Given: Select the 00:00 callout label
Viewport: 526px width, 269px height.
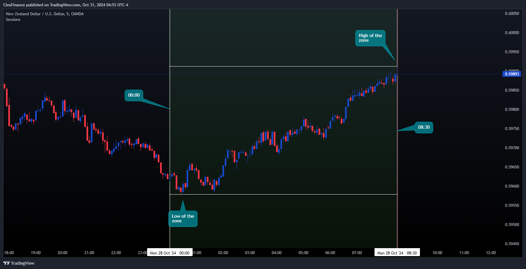Looking at the screenshot, I should (x=134, y=95).
